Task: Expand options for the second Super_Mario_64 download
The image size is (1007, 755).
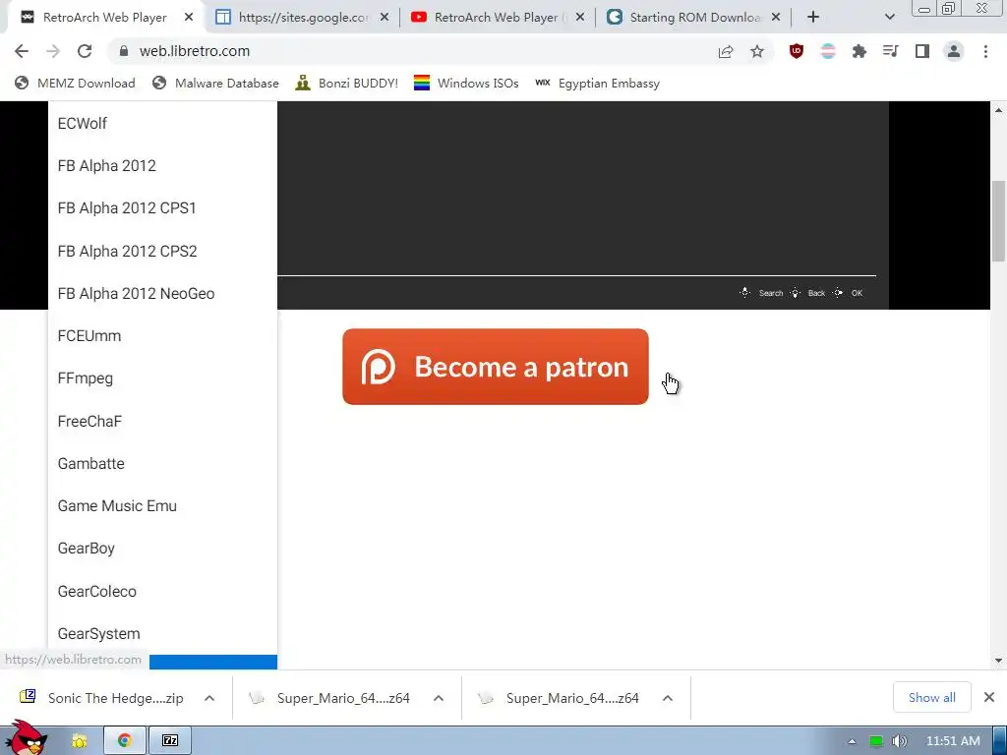Action: coord(668,698)
